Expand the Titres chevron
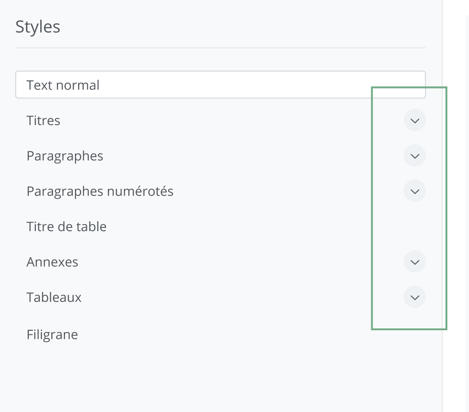 click(415, 121)
